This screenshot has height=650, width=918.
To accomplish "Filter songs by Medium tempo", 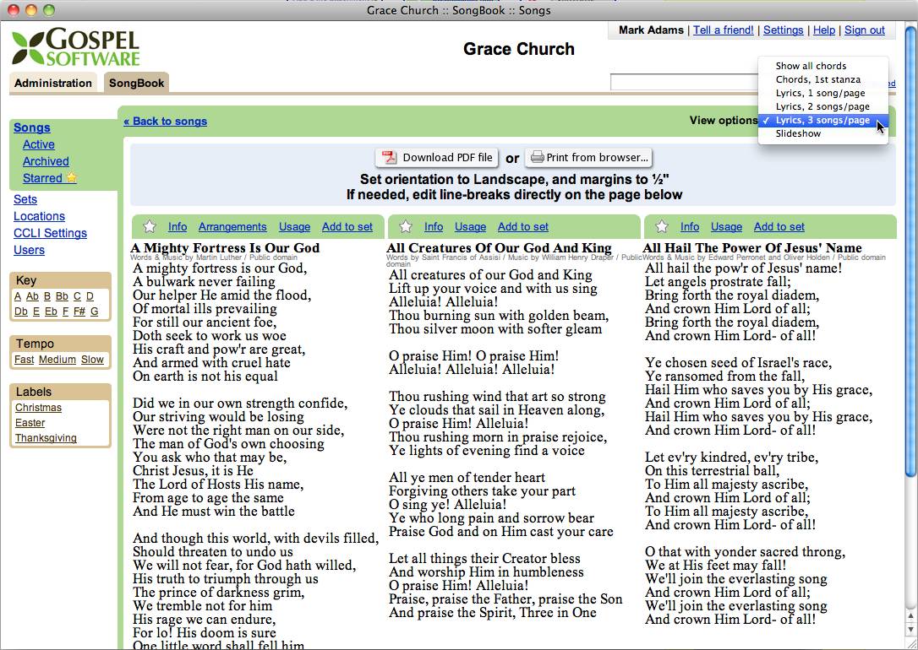I will (x=57, y=360).
